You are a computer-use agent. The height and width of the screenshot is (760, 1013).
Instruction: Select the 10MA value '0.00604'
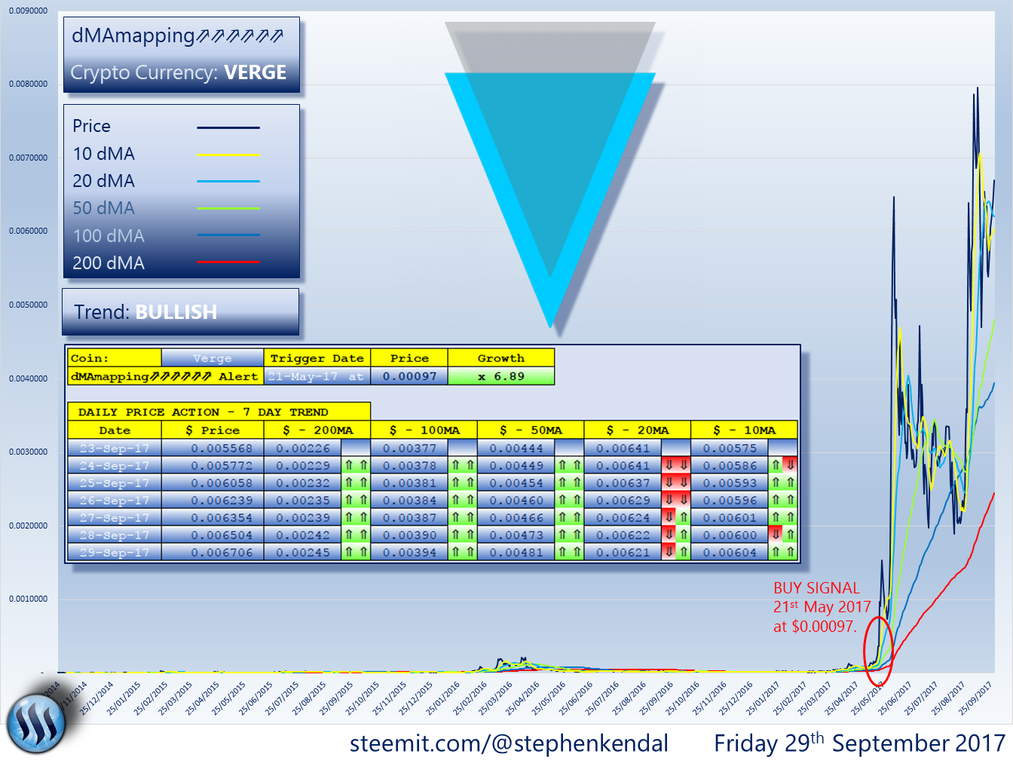(x=730, y=553)
